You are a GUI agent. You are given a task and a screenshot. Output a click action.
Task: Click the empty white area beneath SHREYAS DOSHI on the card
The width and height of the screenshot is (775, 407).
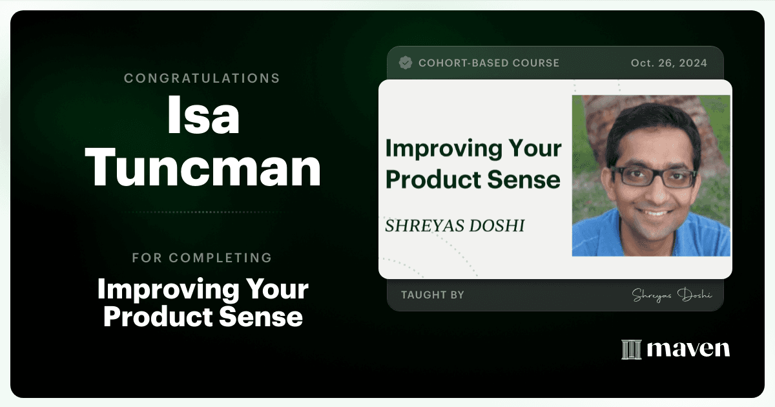(475, 255)
